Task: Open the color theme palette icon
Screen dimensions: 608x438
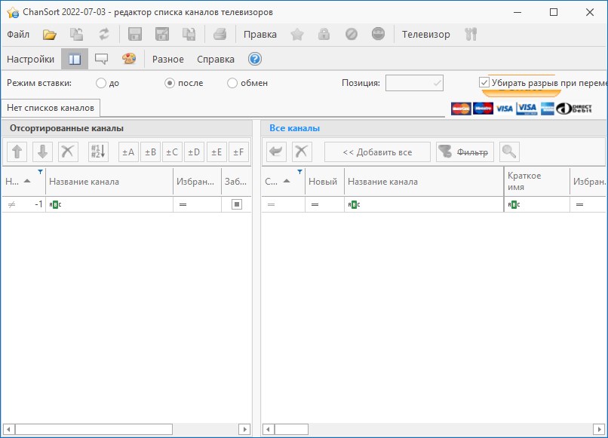Action: pos(129,59)
